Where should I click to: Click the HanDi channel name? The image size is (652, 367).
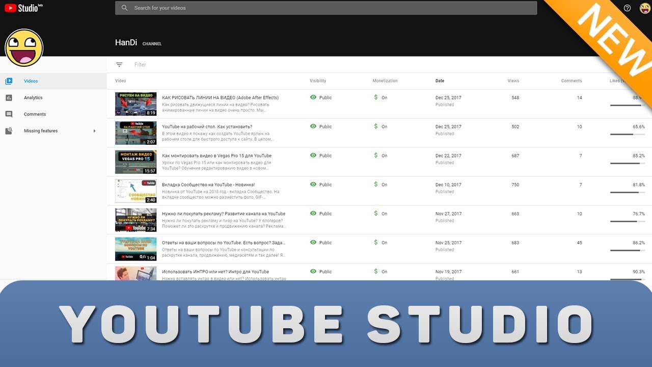pyautogui.click(x=126, y=43)
